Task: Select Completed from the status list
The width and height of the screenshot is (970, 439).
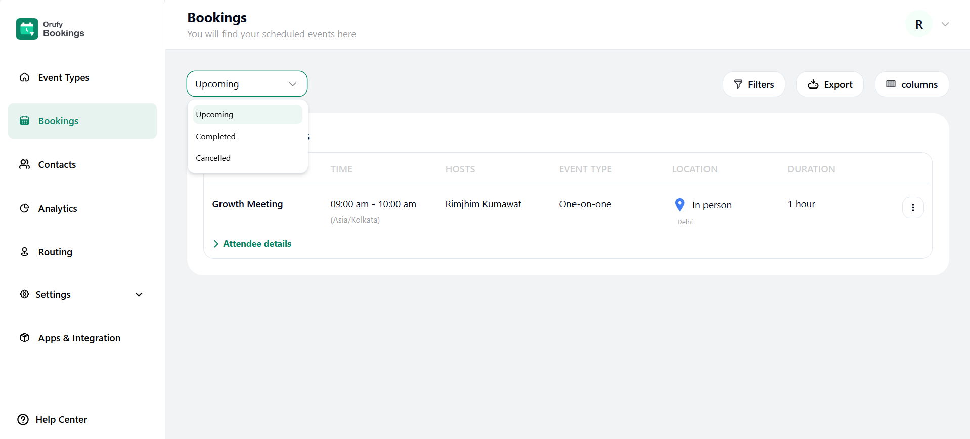Action: 216,137
